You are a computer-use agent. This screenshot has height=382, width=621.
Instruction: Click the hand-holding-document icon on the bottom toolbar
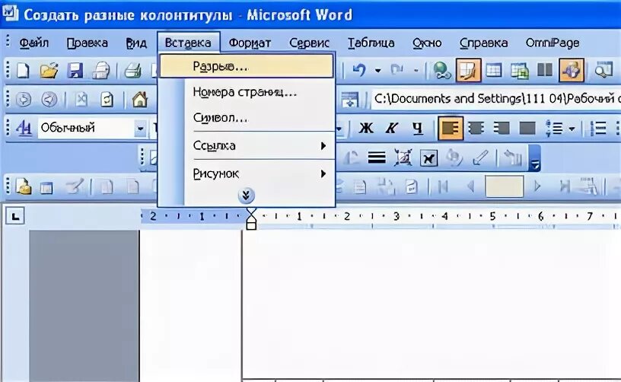click(x=24, y=186)
